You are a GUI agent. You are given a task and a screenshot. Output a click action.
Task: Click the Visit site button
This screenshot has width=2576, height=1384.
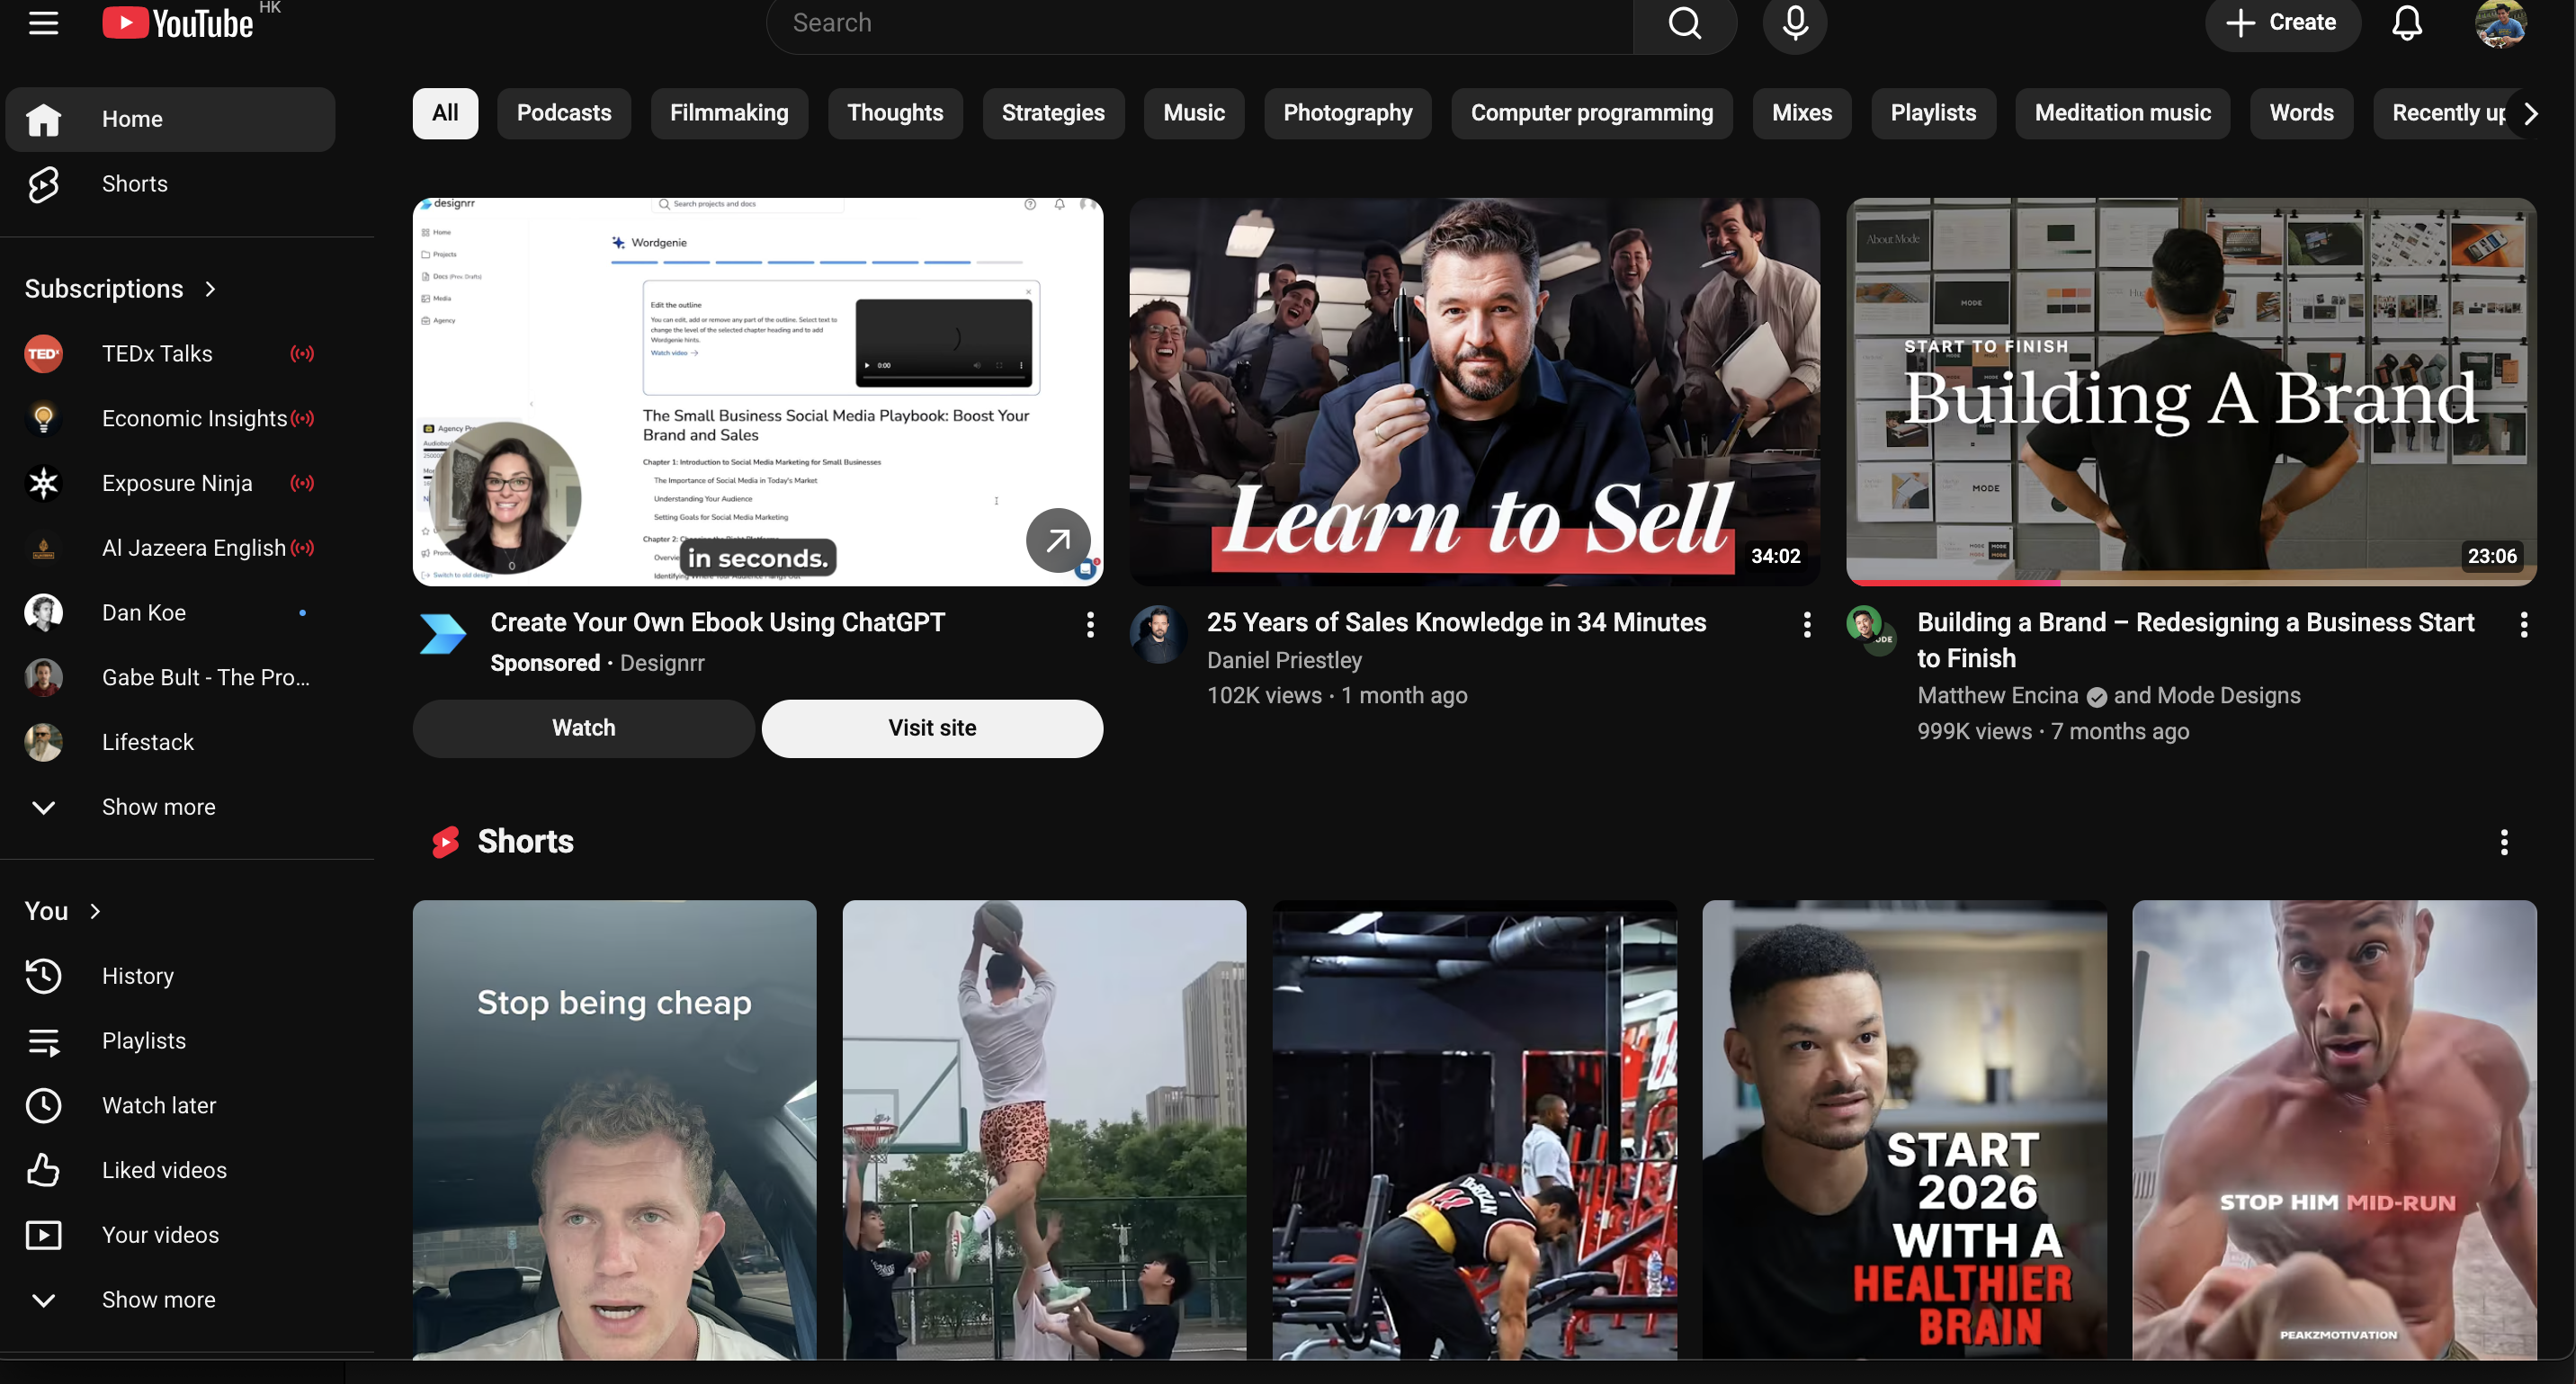[x=931, y=728]
